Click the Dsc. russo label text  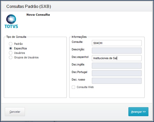click(x=78, y=80)
